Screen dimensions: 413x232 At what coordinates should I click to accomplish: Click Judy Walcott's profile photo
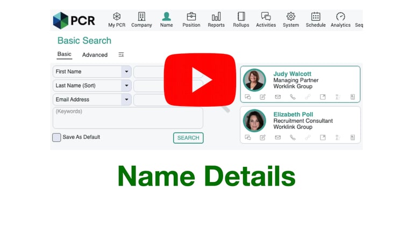click(254, 80)
